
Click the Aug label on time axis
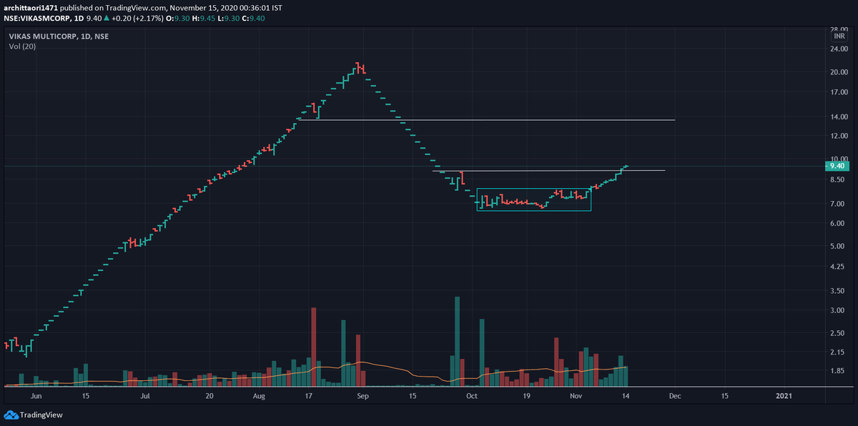point(260,395)
